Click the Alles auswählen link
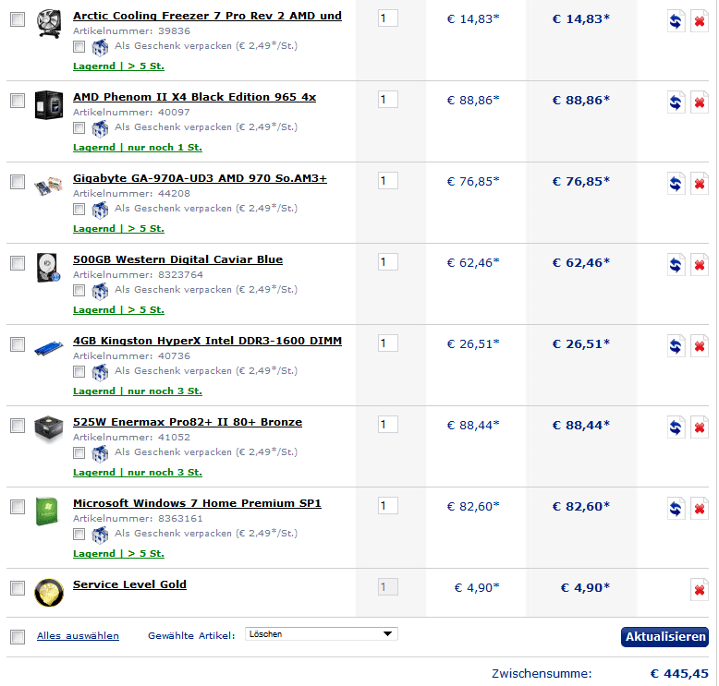 tap(78, 635)
